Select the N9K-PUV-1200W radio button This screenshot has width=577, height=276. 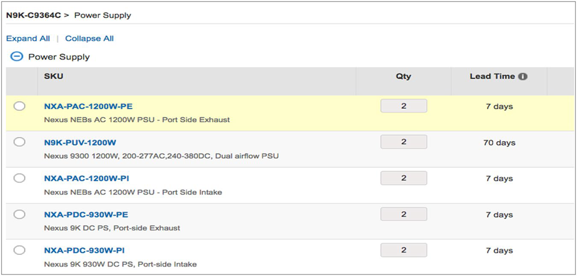pyautogui.click(x=19, y=142)
